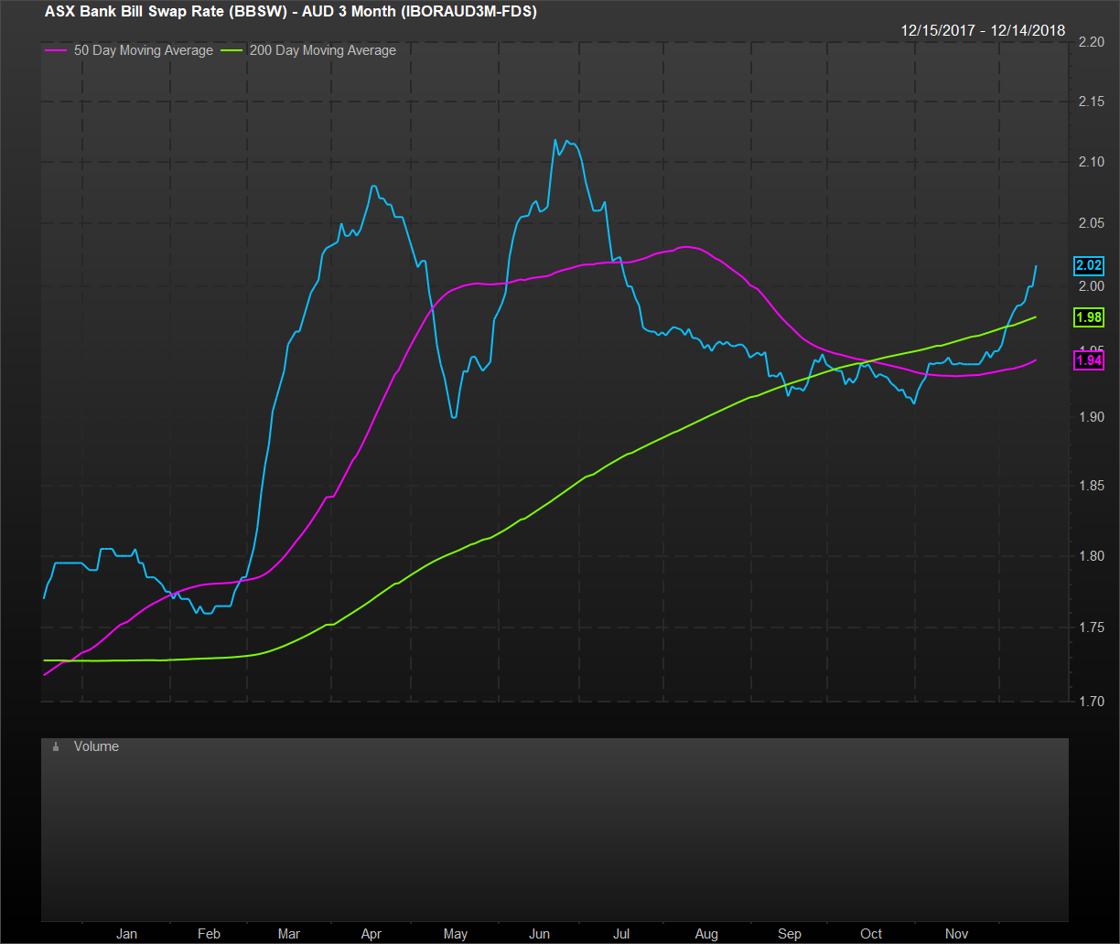Click the magenta line swatch in the legend
Viewport: 1120px width, 944px height.
[x=56, y=51]
